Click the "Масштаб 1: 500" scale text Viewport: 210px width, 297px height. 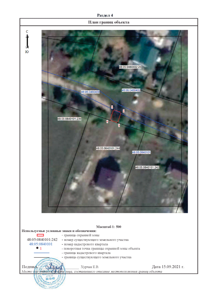pyautogui.click(x=109, y=227)
